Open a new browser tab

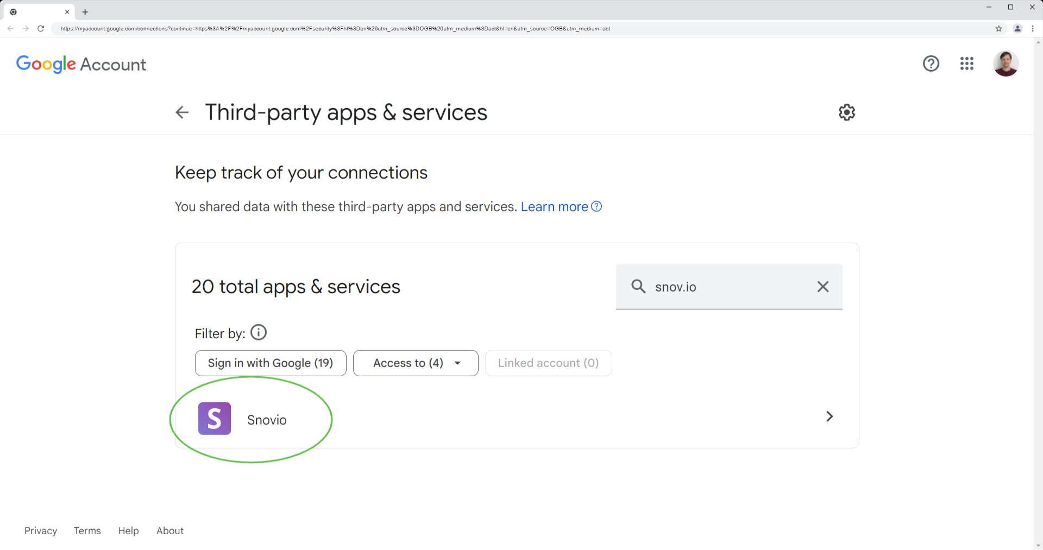(85, 12)
